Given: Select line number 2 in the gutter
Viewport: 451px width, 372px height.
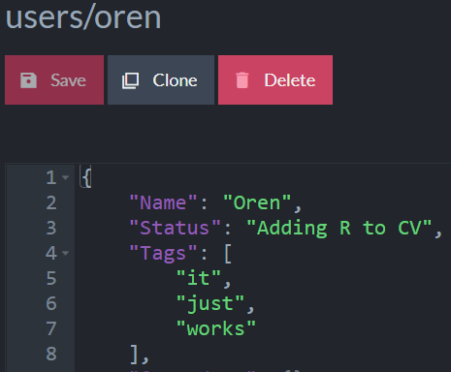Looking at the screenshot, I should pos(51,202).
